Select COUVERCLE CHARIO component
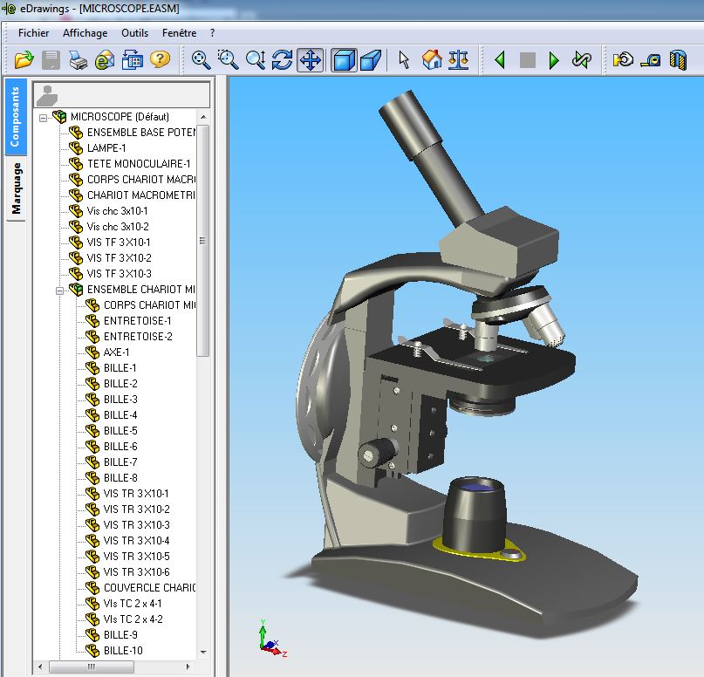 [149, 588]
